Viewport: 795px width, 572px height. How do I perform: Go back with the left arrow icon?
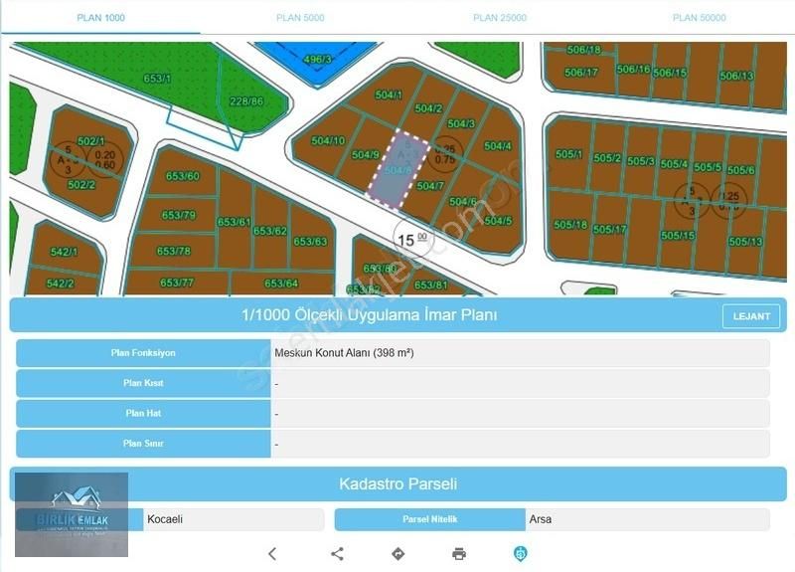coord(272,554)
